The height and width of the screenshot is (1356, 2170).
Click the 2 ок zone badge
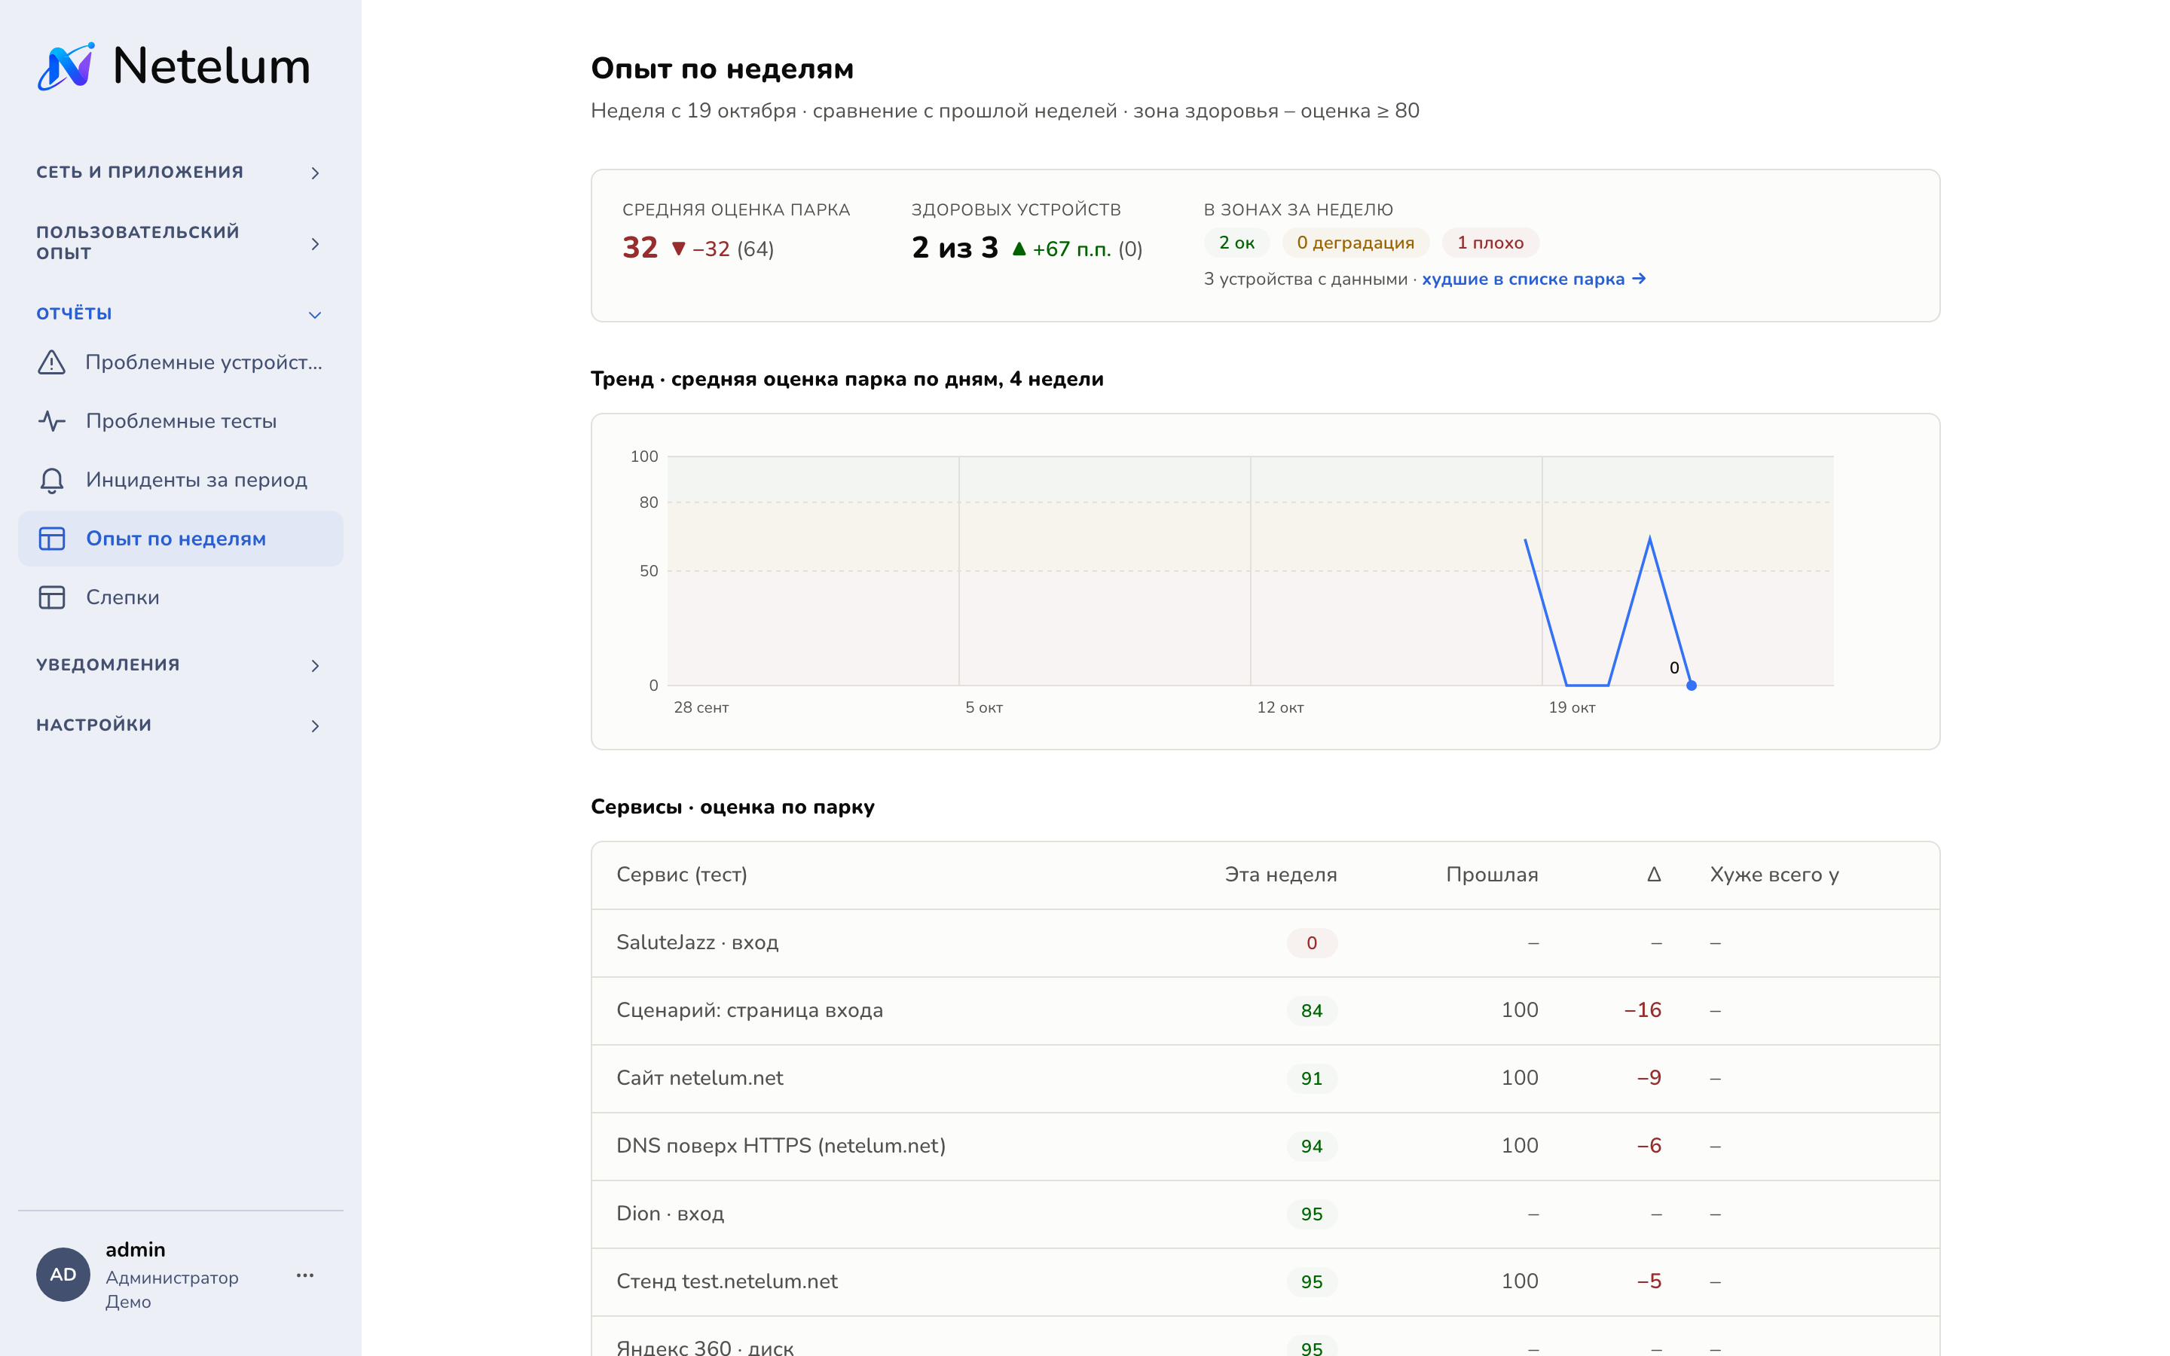[x=1236, y=243]
